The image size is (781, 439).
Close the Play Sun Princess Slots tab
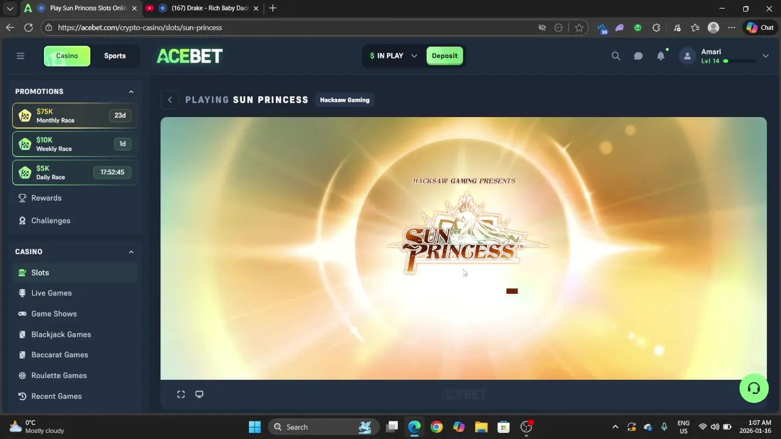click(x=134, y=9)
